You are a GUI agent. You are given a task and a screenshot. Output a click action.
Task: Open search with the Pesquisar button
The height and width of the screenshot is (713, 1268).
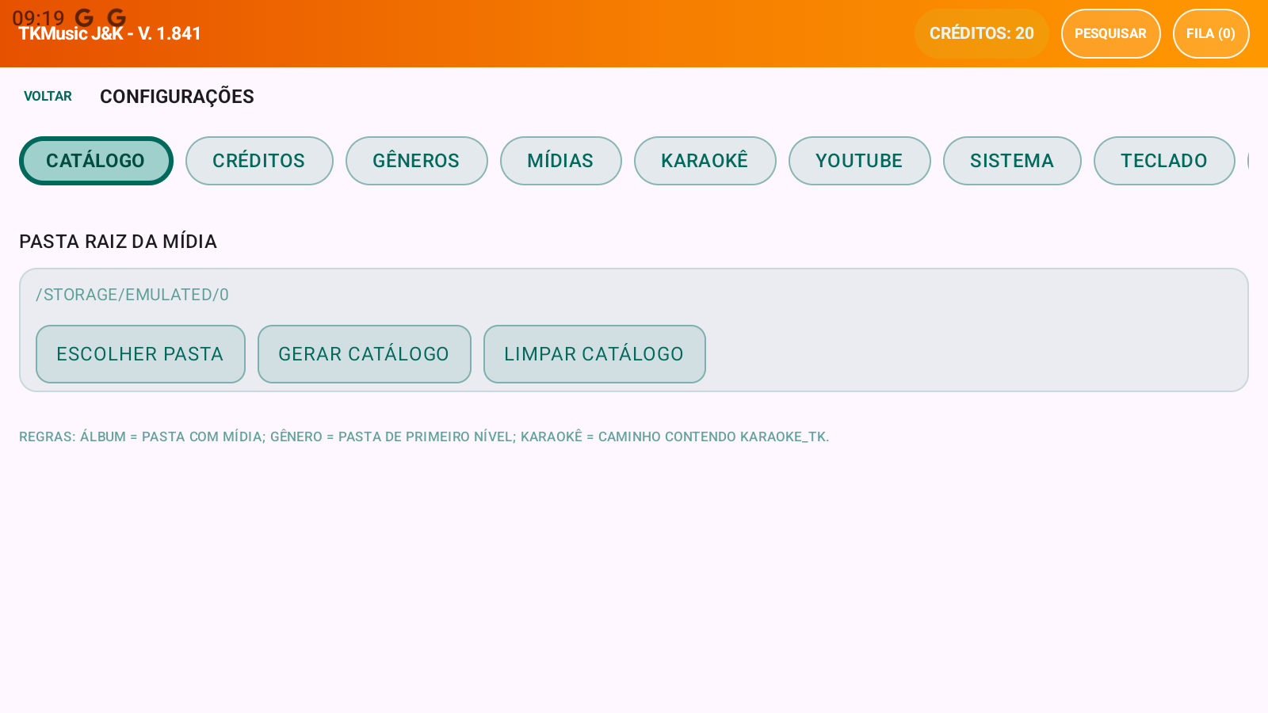(1110, 33)
